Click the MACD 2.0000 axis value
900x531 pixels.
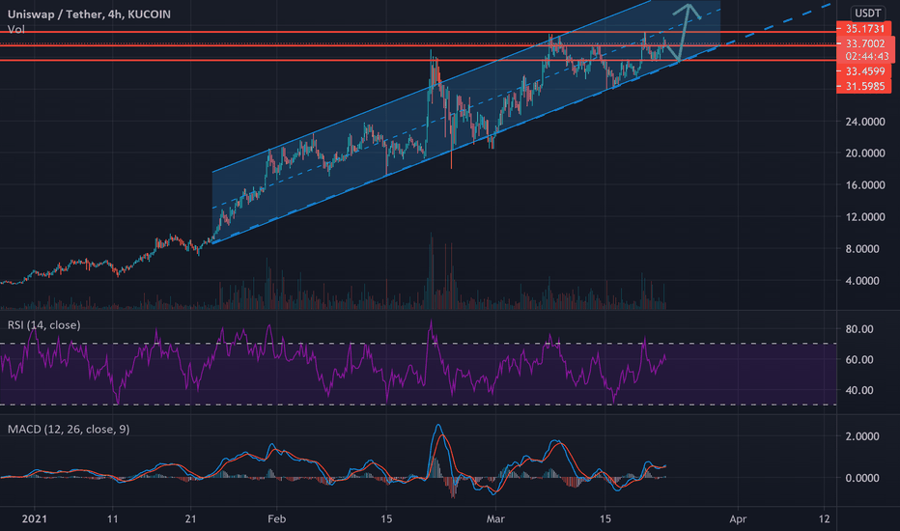(862, 436)
